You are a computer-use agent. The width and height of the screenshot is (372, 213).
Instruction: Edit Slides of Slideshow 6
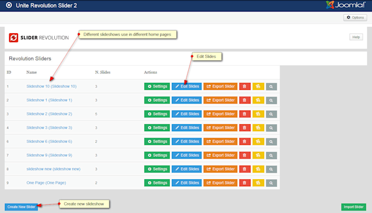tap(187, 142)
